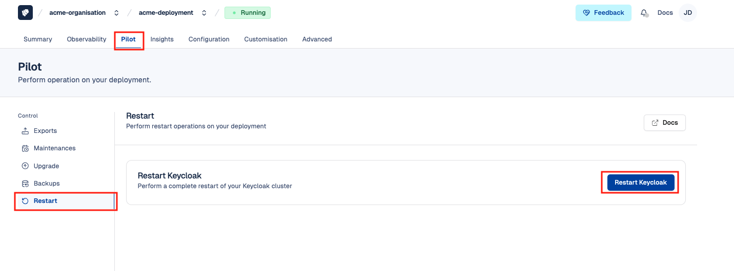Image resolution: width=734 pixels, height=271 pixels.
Task: Click 'Perform a complete restart' description text
Action: click(x=215, y=186)
